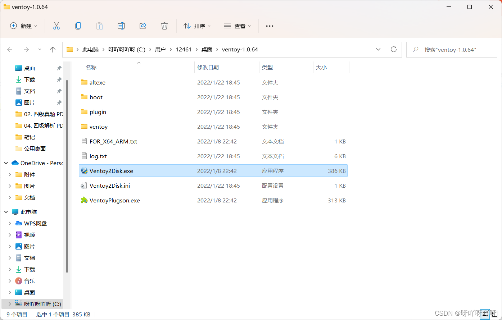This screenshot has height=320, width=502.
Task: Go forward with the right arrow
Action: 26,50
